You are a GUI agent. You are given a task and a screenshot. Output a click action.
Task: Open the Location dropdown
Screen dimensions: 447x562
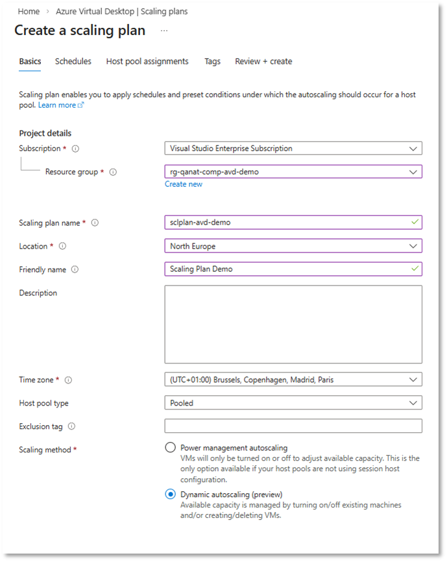point(293,245)
